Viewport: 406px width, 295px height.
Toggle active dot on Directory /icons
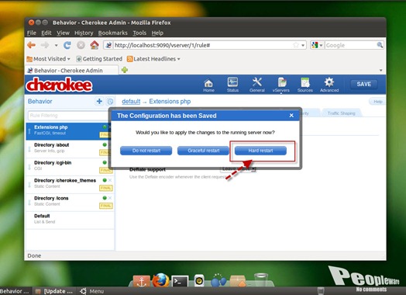click(x=105, y=198)
